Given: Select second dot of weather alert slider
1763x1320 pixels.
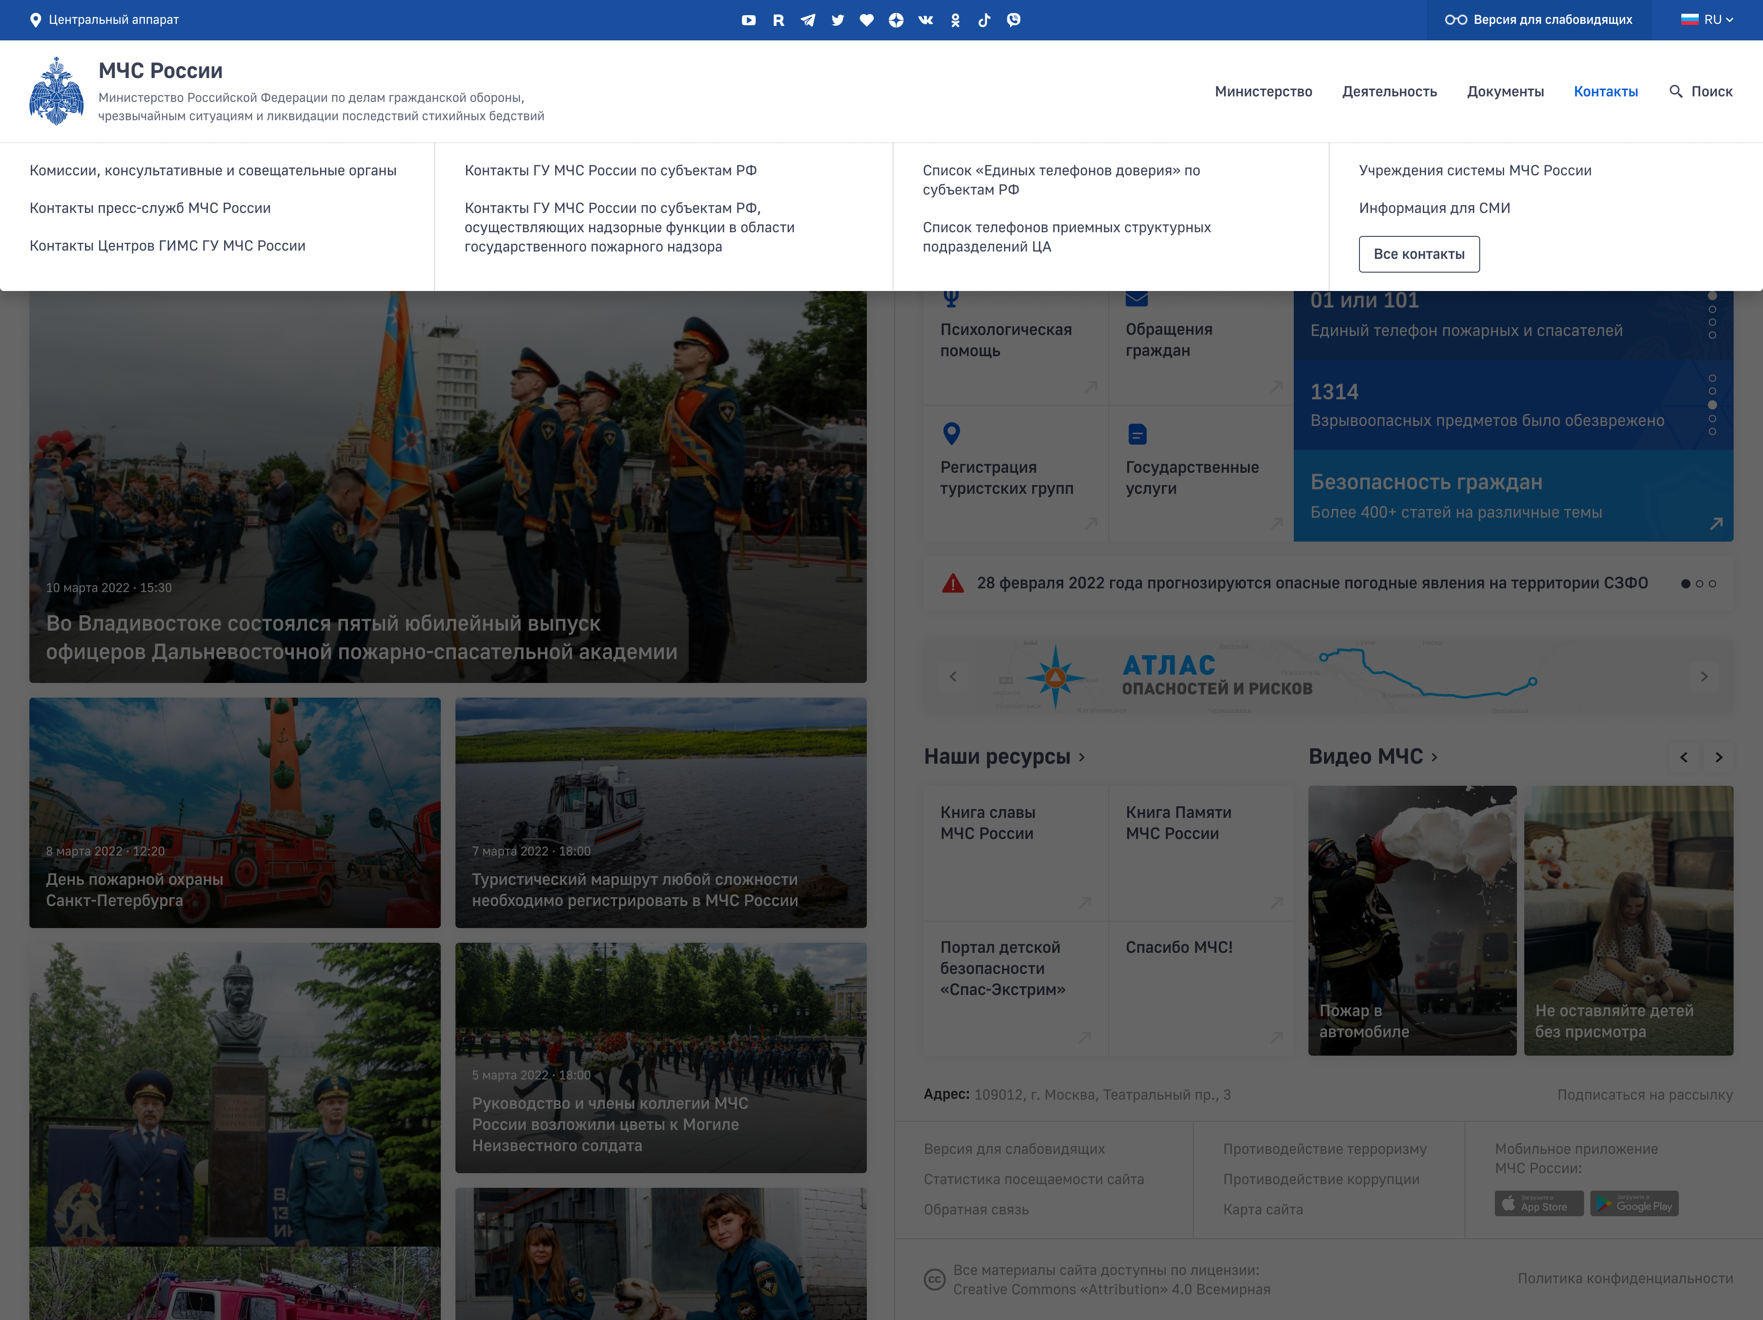Looking at the screenshot, I should pos(1699,584).
